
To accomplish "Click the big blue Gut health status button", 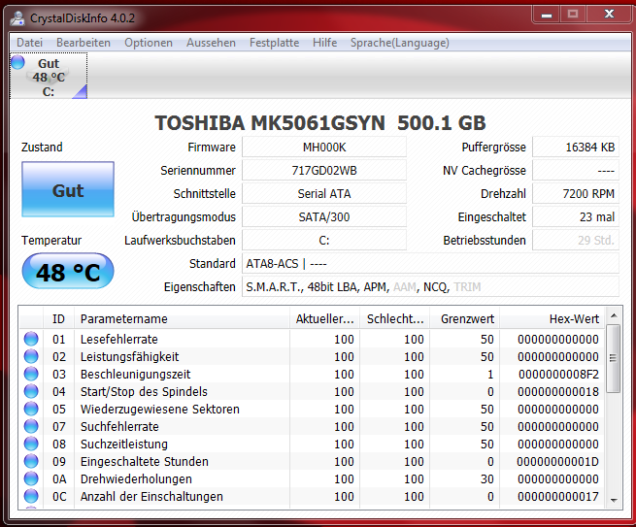I will pos(68,189).
